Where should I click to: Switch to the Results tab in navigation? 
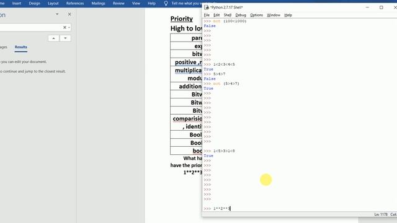click(20, 47)
